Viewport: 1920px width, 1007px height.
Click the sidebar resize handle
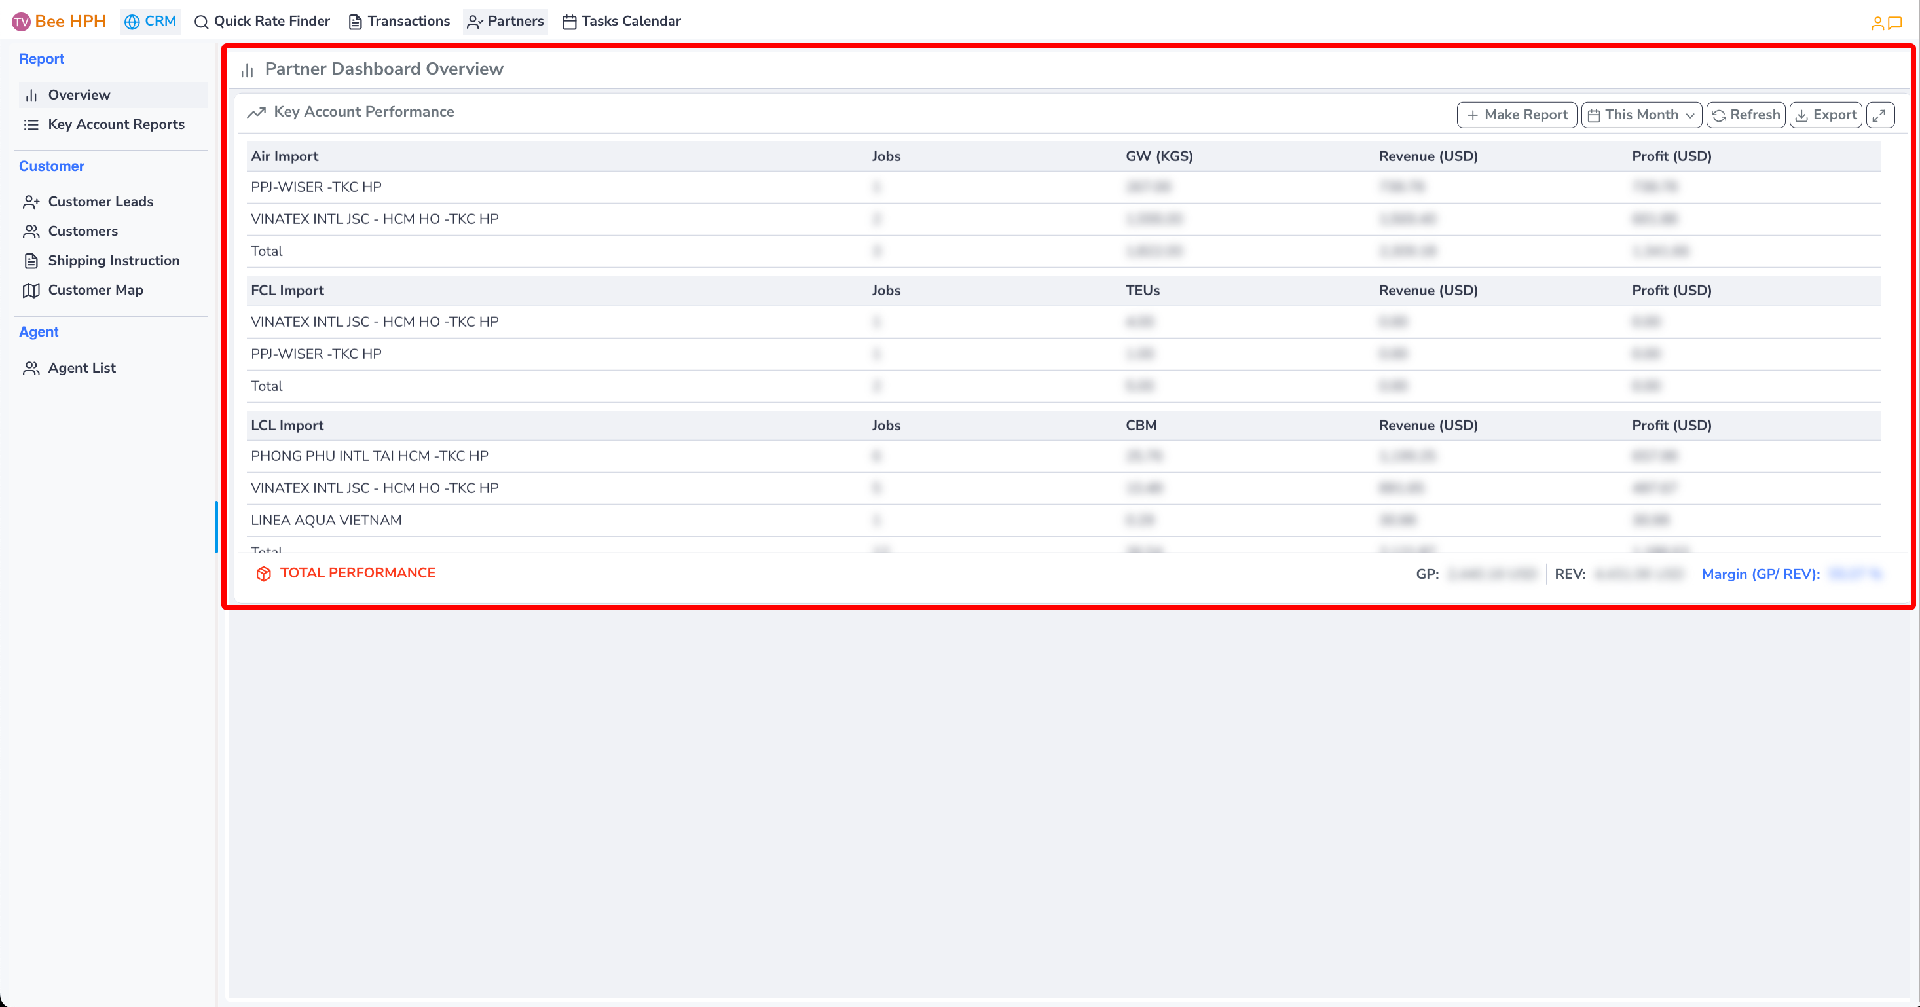[216, 526]
